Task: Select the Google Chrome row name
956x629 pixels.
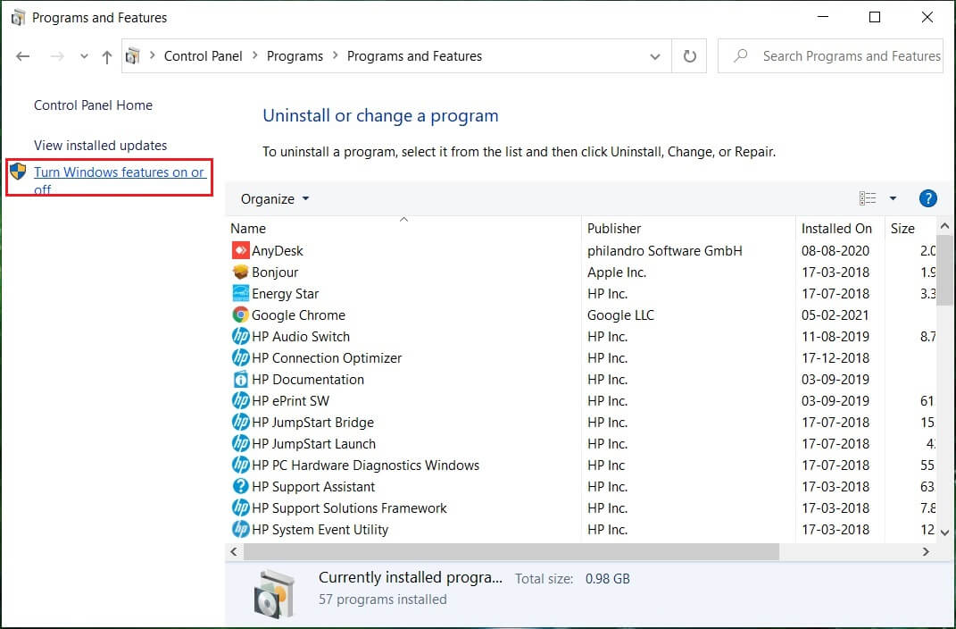Action: (x=298, y=315)
